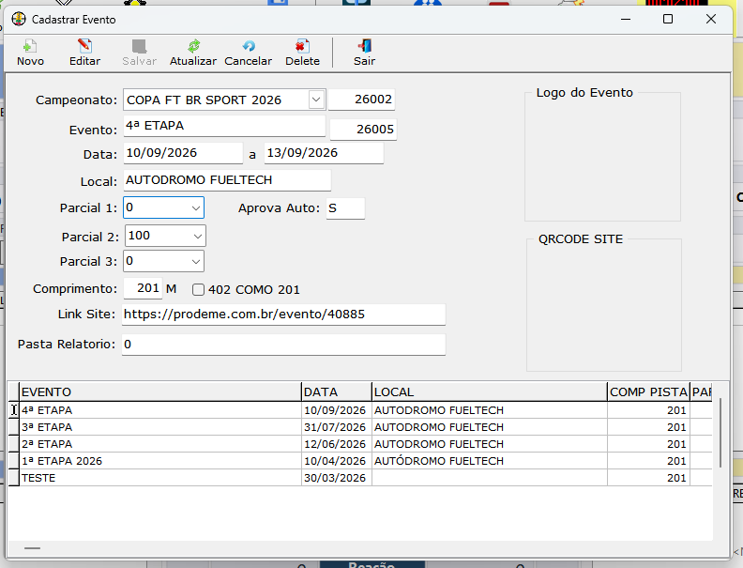This screenshot has width=743, height=568.
Task: Click the QRCODE SITE image box
Action: (x=604, y=305)
